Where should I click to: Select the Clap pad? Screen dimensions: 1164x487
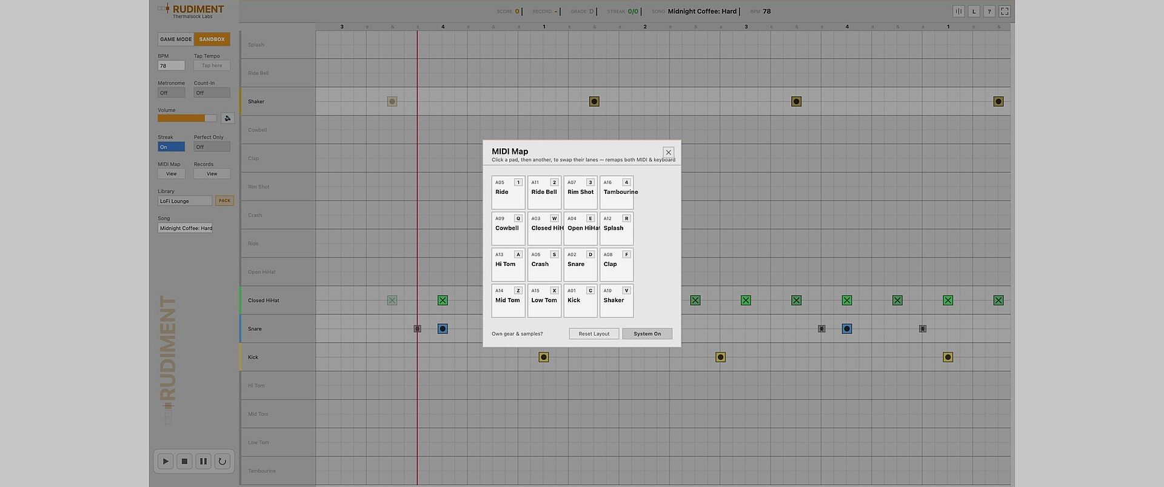[x=617, y=265]
